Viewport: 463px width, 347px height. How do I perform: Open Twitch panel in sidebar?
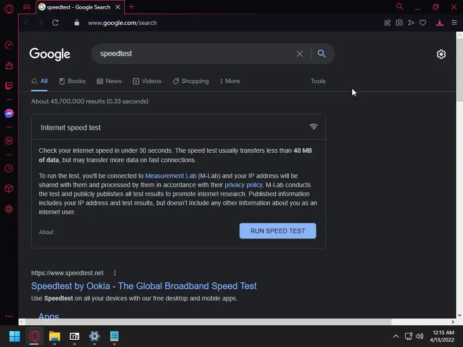click(9, 86)
